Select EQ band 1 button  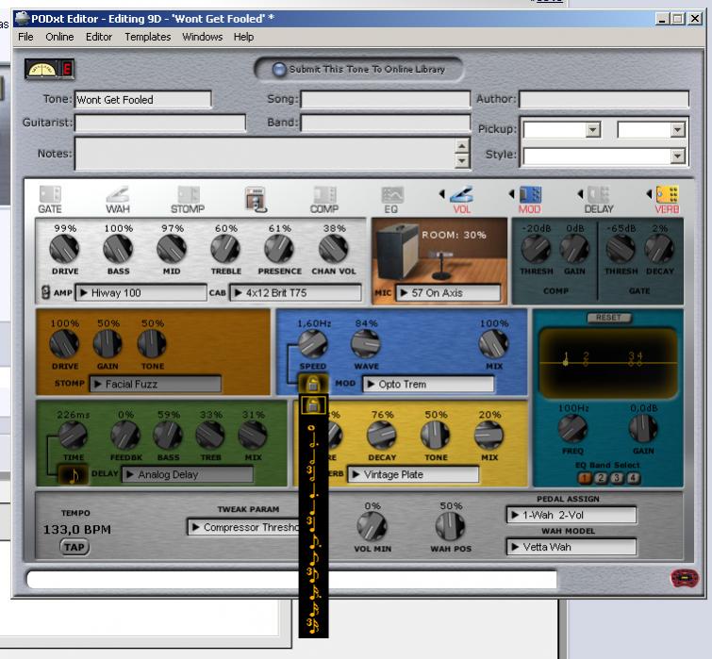point(585,478)
